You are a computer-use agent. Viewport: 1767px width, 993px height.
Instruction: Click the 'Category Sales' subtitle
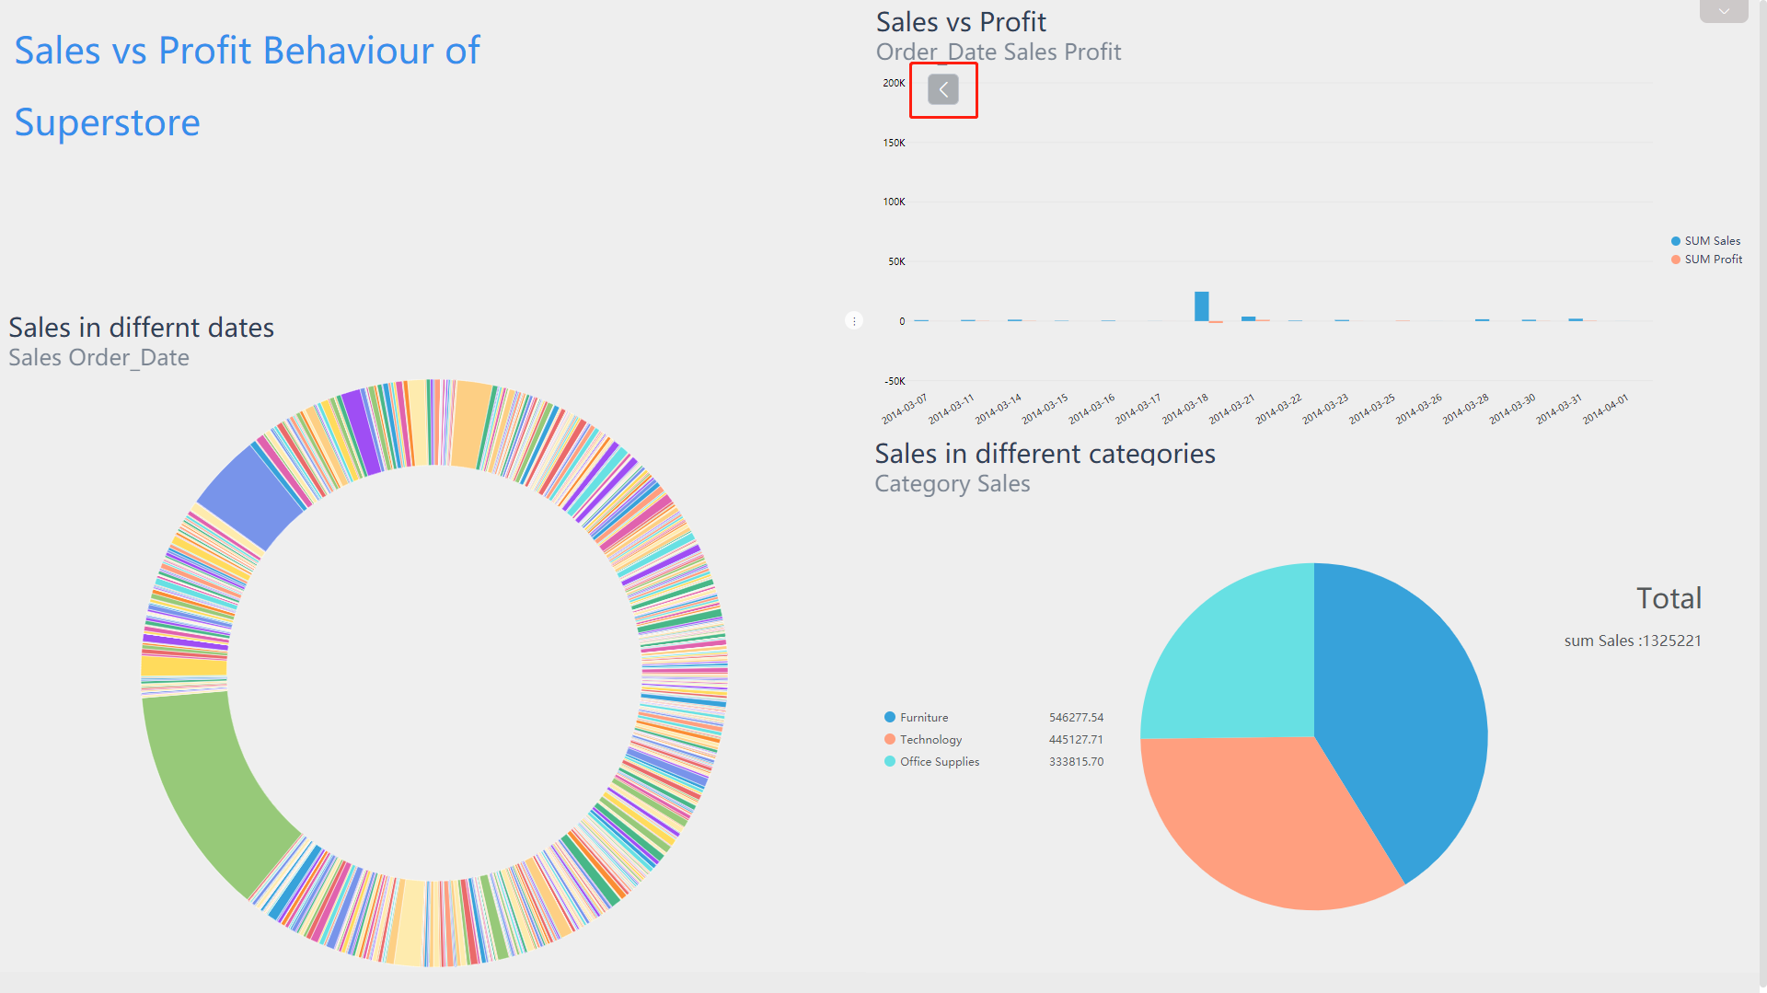953,483
